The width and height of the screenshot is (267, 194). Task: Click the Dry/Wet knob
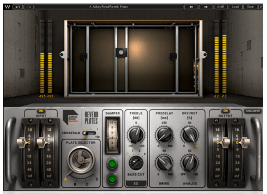click(190, 135)
